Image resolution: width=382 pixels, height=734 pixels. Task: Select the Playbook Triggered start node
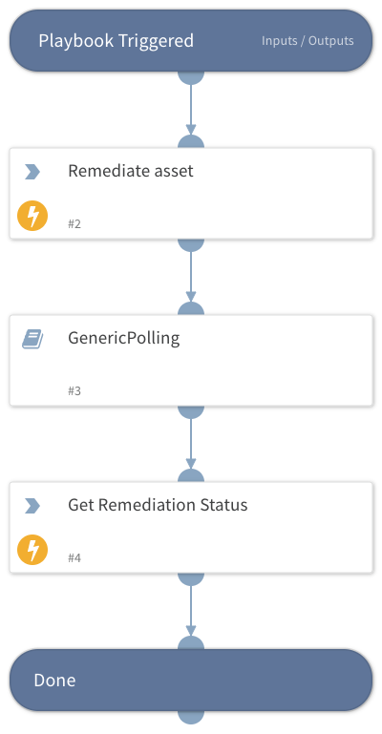click(191, 41)
